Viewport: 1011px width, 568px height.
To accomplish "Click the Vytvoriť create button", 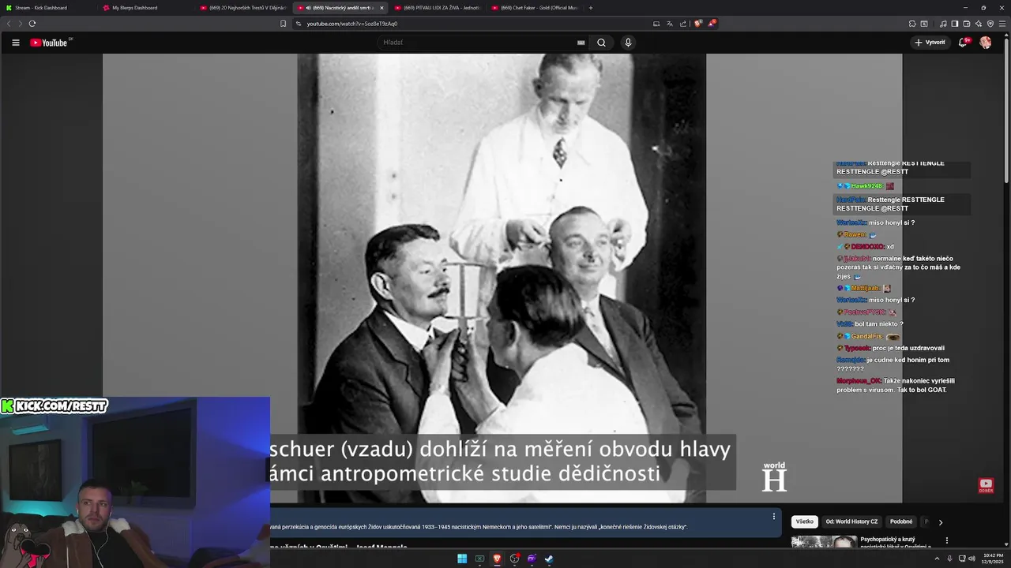I will (x=930, y=43).
